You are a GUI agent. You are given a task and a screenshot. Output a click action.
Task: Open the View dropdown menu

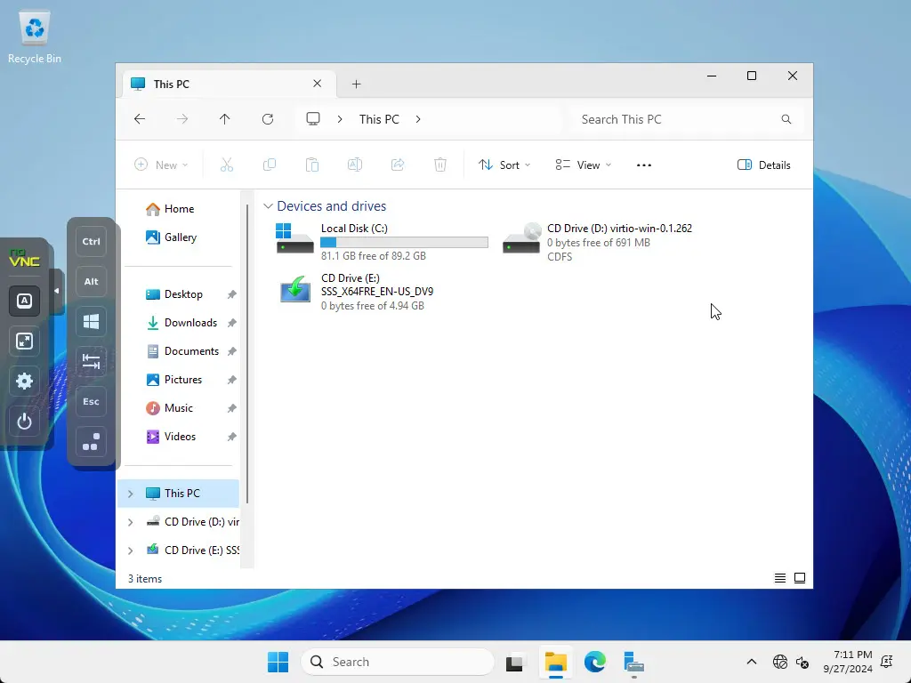[x=584, y=165]
